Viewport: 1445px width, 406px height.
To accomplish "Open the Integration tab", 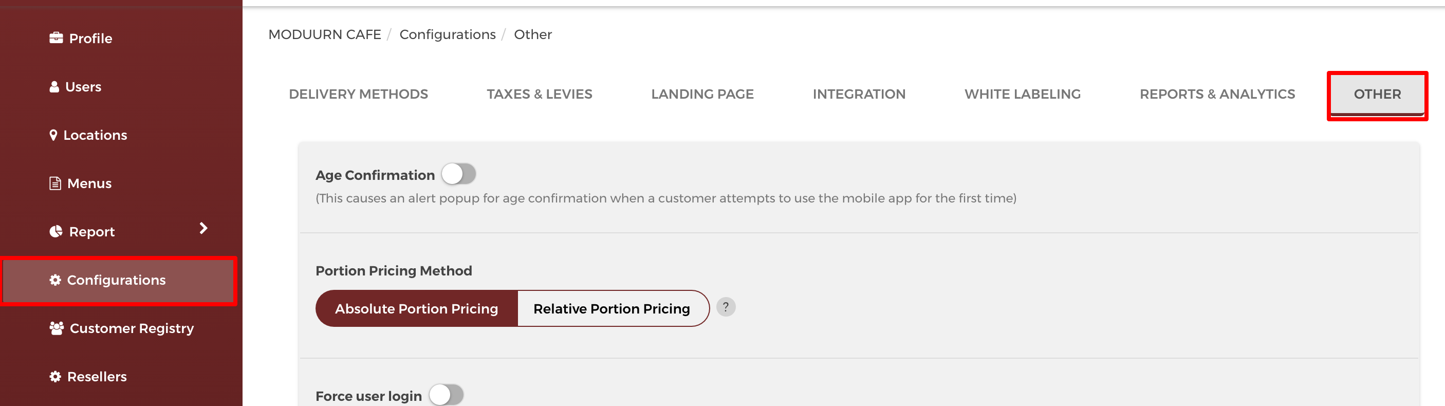I will click(859, 94).
